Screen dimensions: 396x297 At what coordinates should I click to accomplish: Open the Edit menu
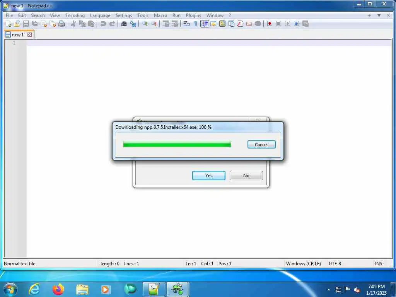[22, 15]
